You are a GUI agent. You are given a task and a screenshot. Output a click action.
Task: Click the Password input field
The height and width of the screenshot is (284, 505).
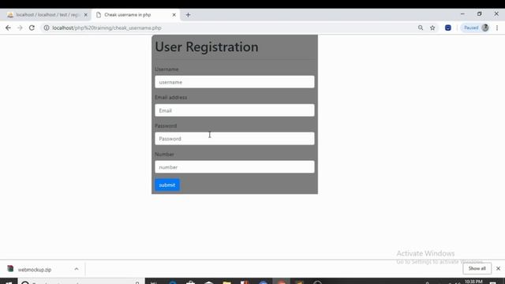(234, 139)
